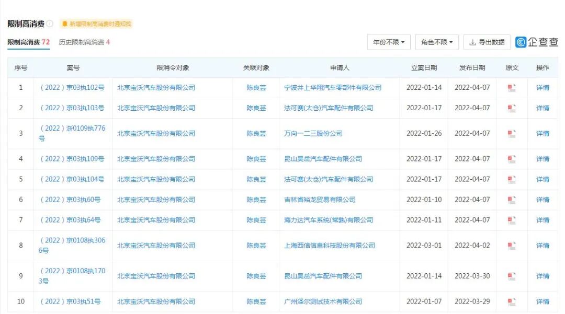Image resolution: width=565 pixels, height=314 pixels.
Task: Open PDF original for row 10
Action: (x=512, y=301)
